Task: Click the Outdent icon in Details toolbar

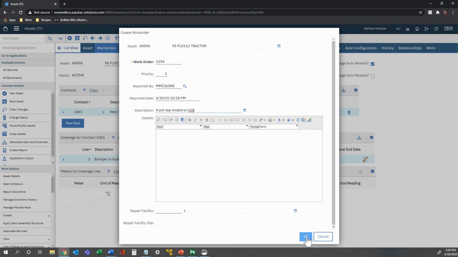Action: pos(231,120)
